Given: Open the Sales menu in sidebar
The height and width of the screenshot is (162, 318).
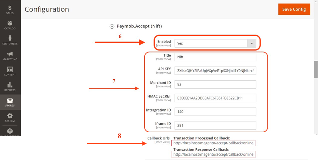Looking at the screenshot, I should [10, 10].
